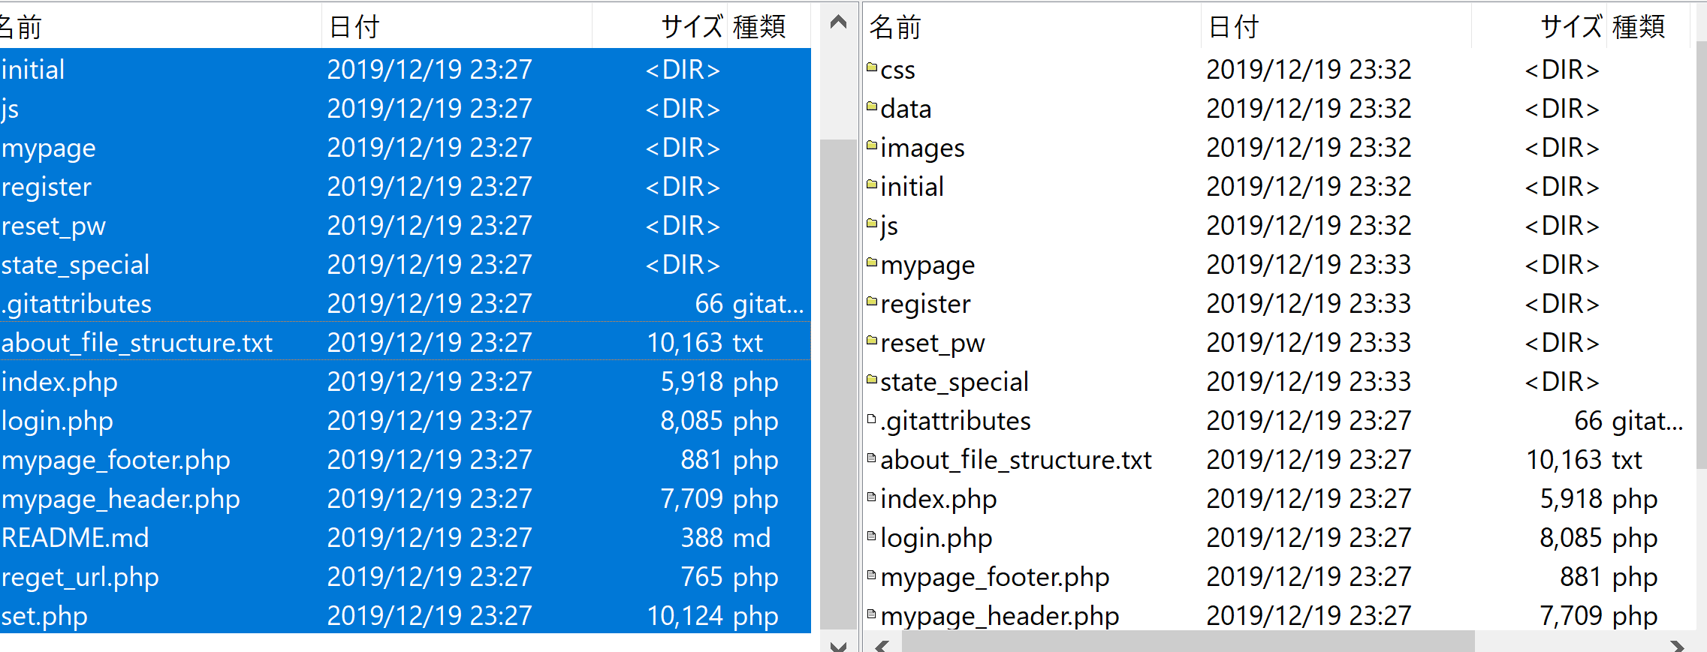
Task: Sort right pane by 名前 column header
Action: tap(1032, 27)
